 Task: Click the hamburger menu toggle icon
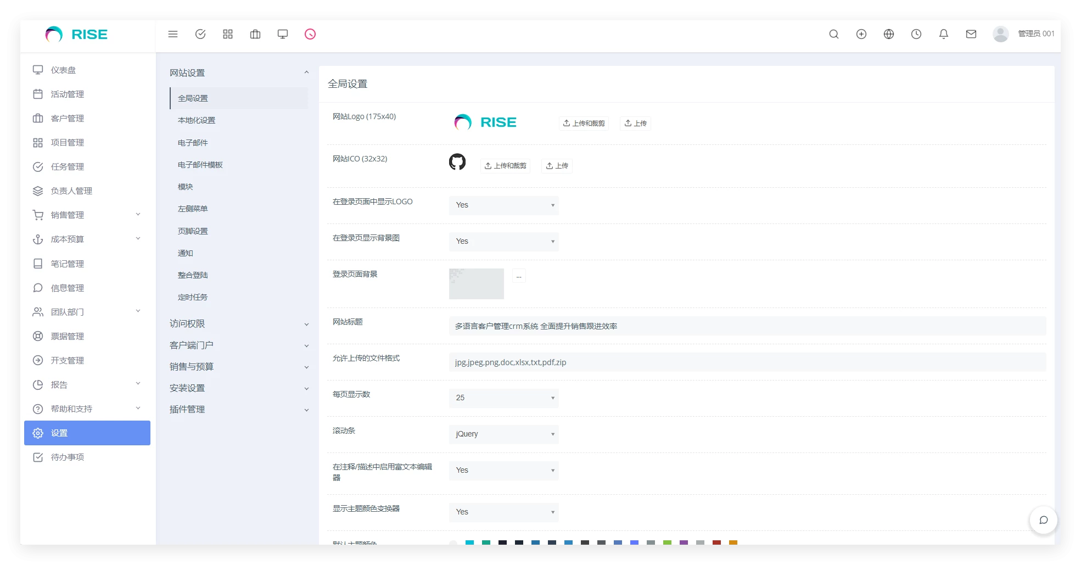tap(173, 34)
